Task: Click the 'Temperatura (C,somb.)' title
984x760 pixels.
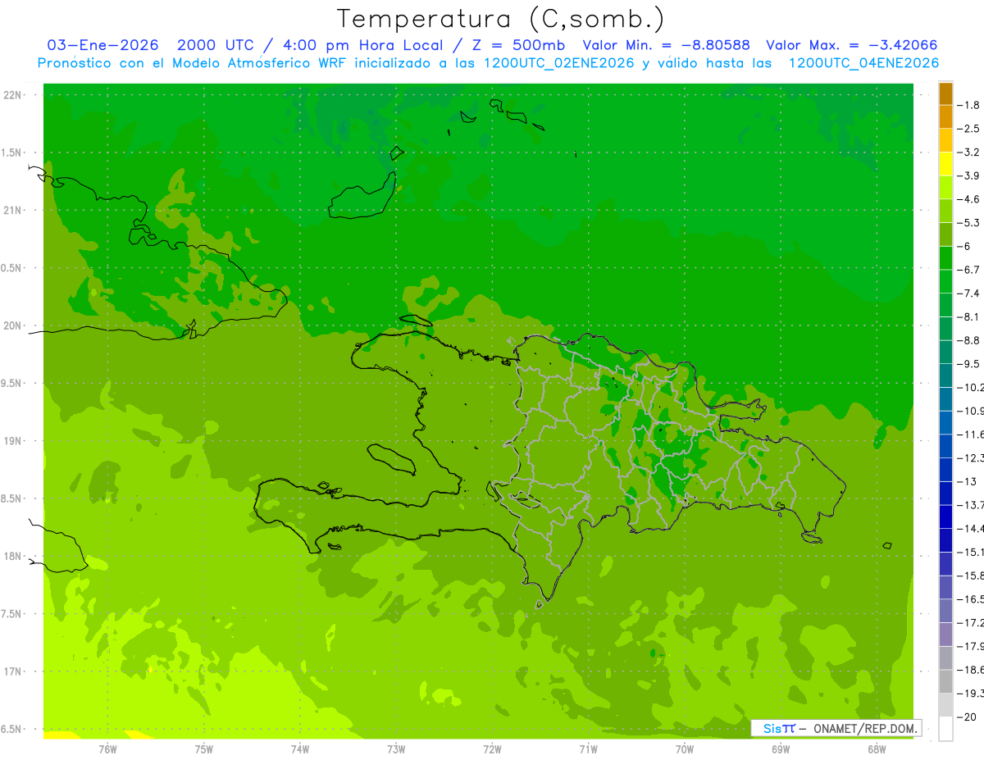Action: tap(501, 18)
